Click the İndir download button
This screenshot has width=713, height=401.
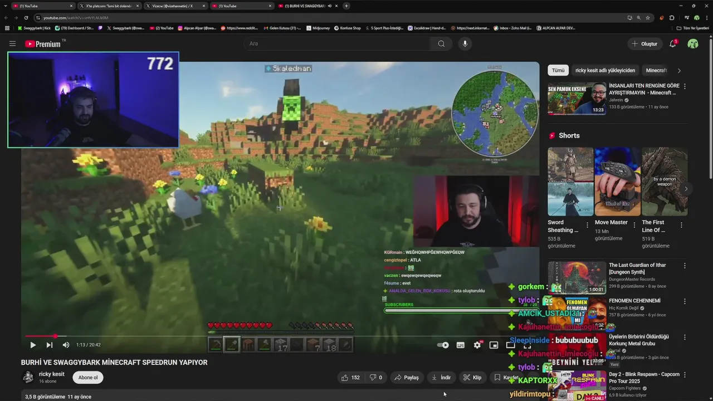click(x=441, y=378)
